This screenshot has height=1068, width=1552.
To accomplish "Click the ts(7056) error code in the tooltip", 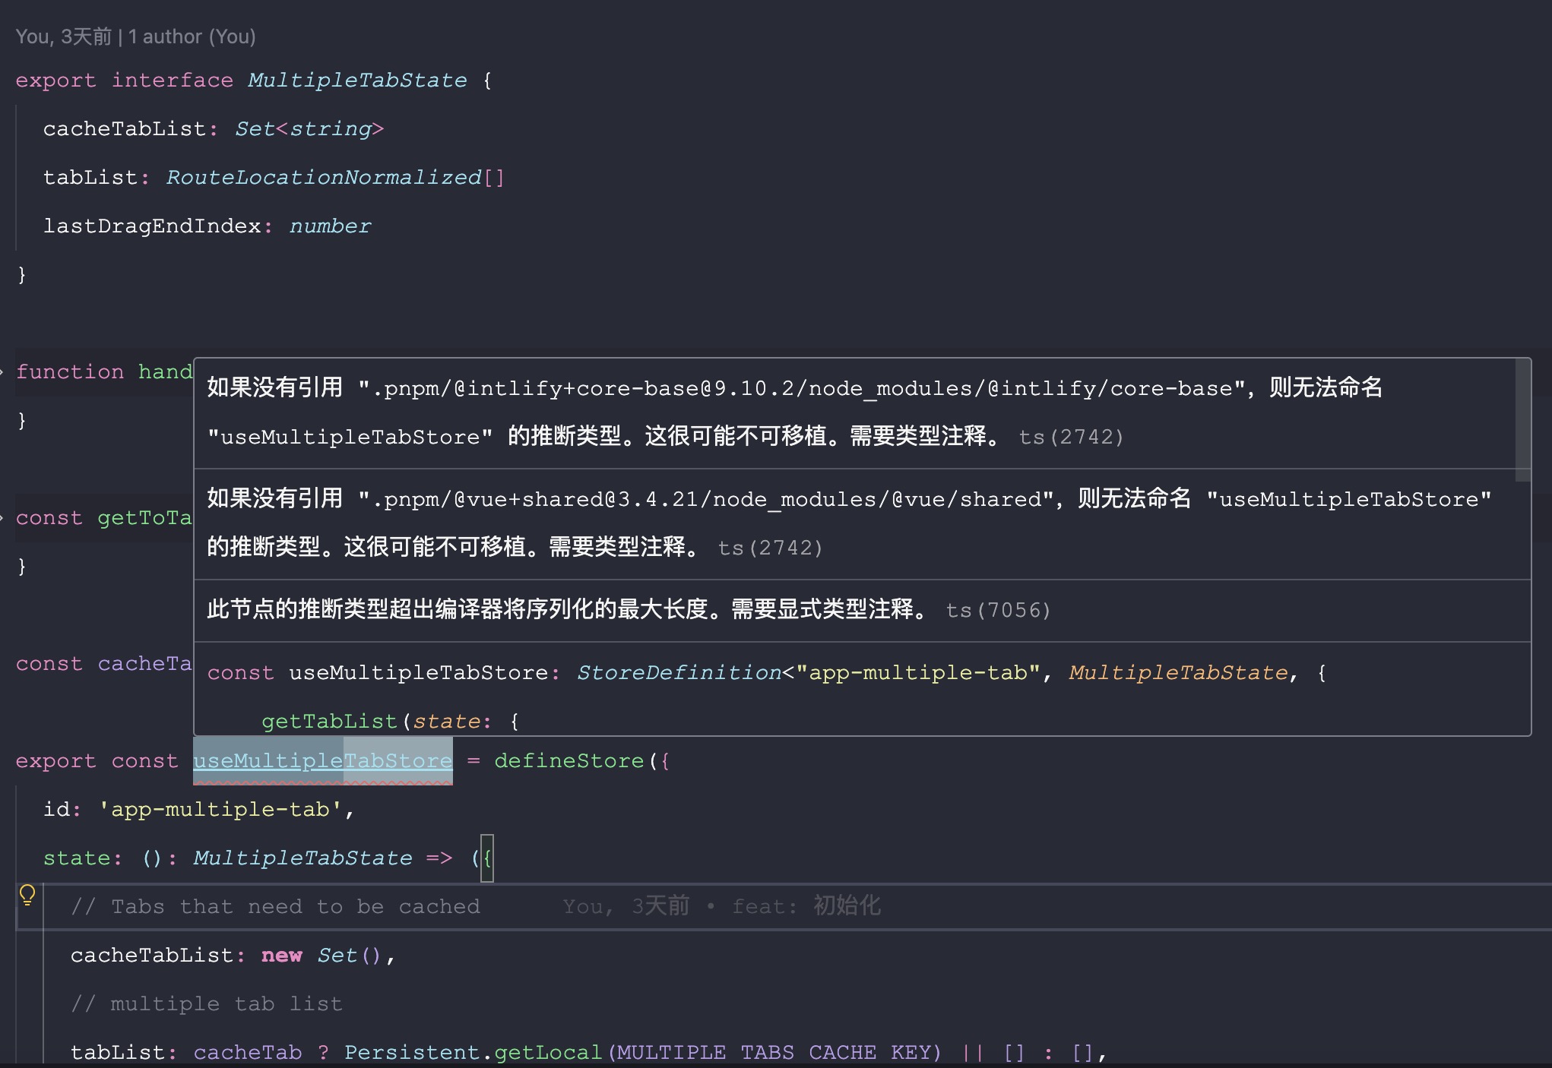I will pos(998,610).
